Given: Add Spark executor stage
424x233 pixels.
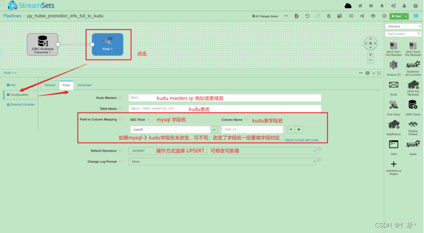Looking at the screenshot, I should pos(413,147).
